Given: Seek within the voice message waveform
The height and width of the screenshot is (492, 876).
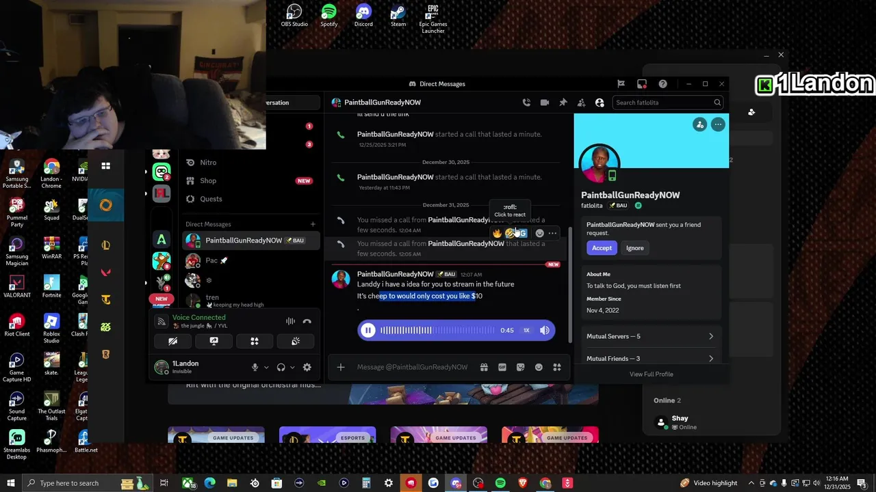Looking at the screenshot, I should pyautogui.click(x=437, y=330).
